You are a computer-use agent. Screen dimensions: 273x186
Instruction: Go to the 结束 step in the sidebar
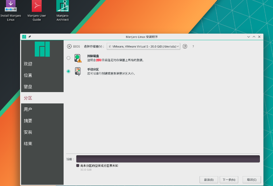click(x=42, y=144)
